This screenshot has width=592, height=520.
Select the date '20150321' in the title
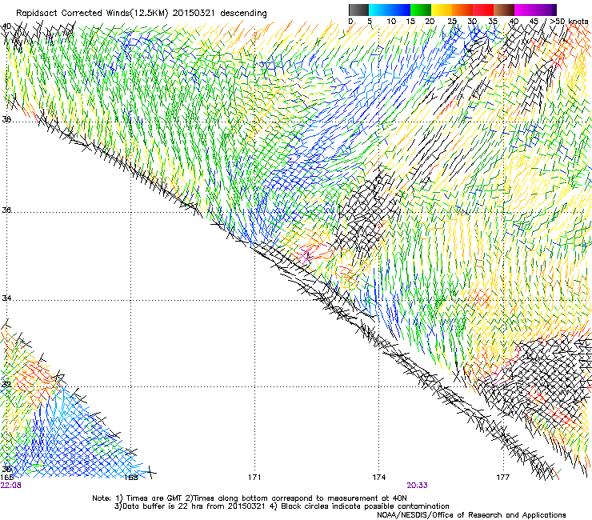[x=194, y=14]
